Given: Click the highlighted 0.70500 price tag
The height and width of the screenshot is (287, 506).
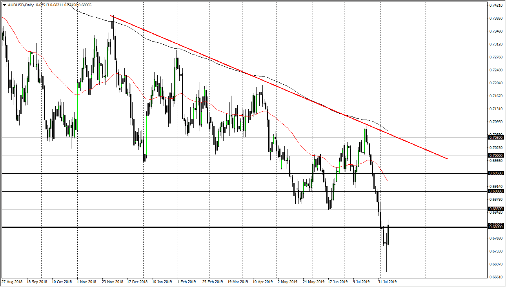Looking at the screenshot, I should (x=495, y=138).
